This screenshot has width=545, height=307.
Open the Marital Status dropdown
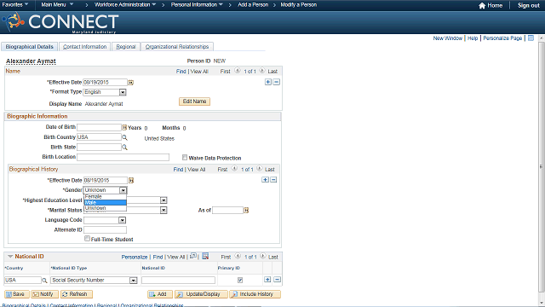click(x=163, y=211)
